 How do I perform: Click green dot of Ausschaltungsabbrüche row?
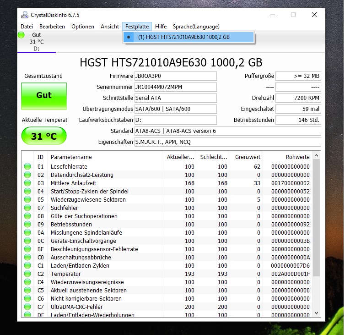(x=27, y=257)
